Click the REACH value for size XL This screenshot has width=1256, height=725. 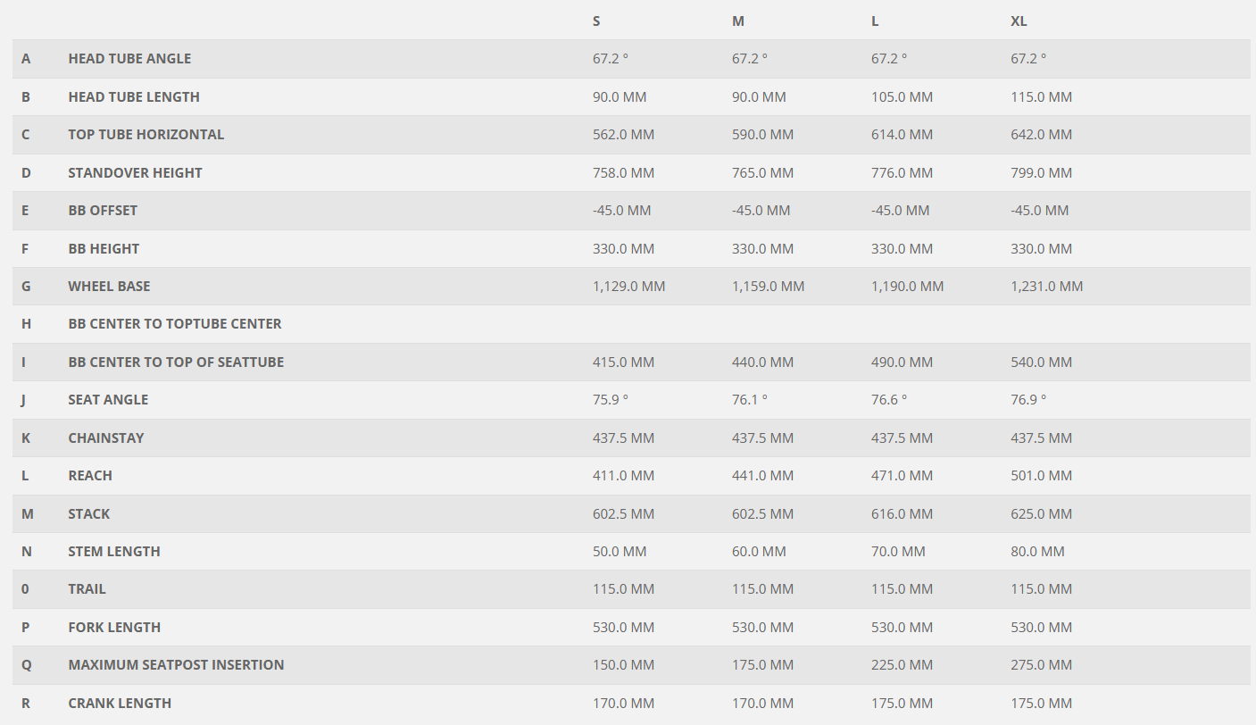point(1041,476)
